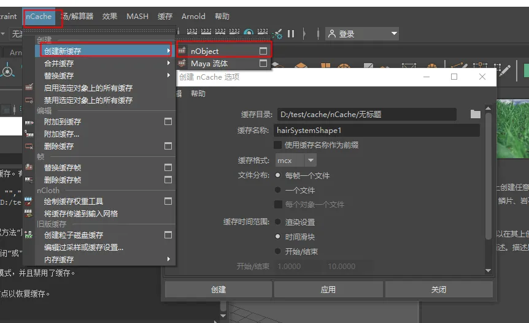Image resolution: width=529 pixels, height=323 pixels.
Task: Open the MASH menu
Action: pos(137,17)
